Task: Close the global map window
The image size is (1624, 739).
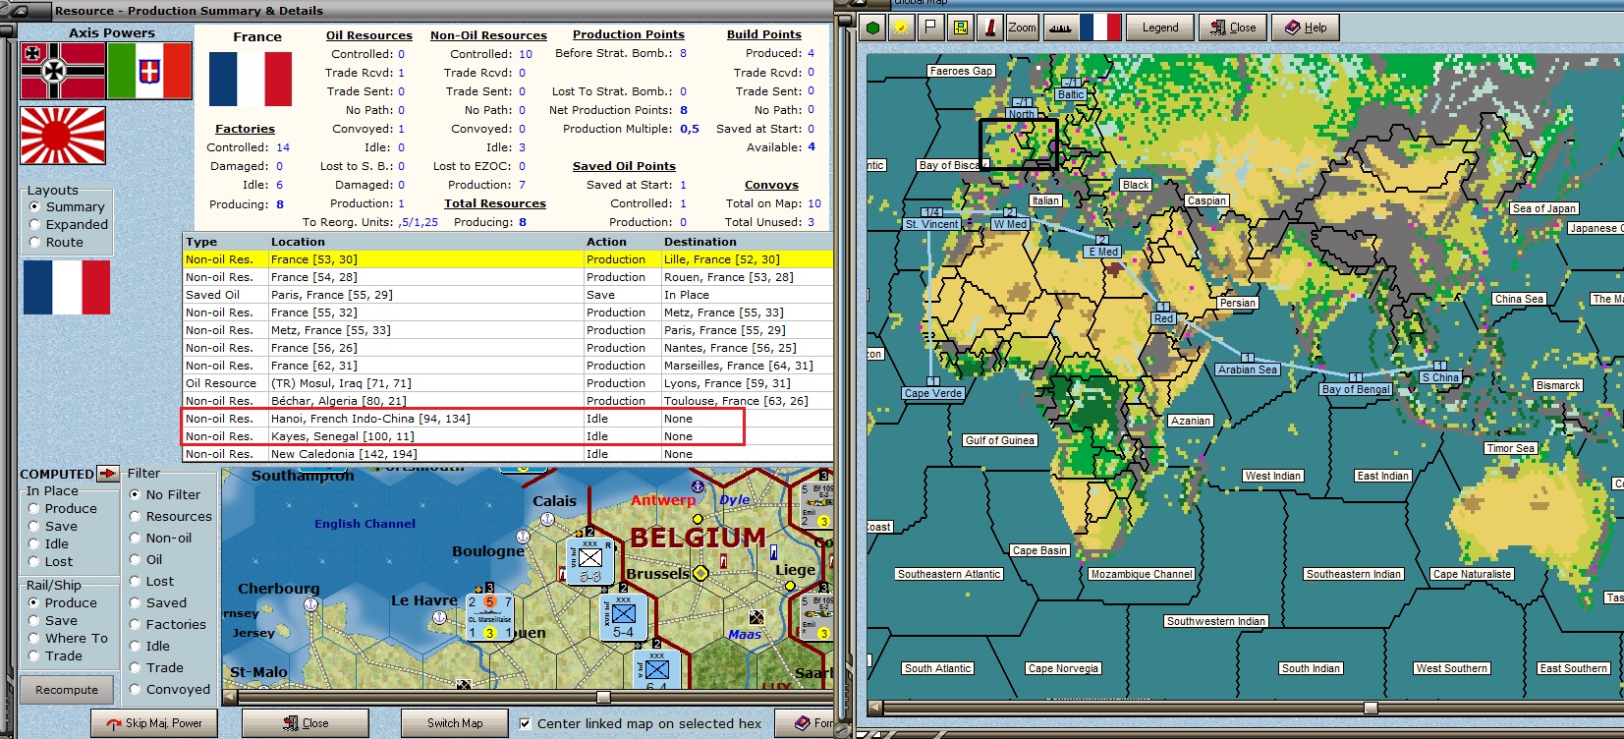Action: (x=1233, y=28)
